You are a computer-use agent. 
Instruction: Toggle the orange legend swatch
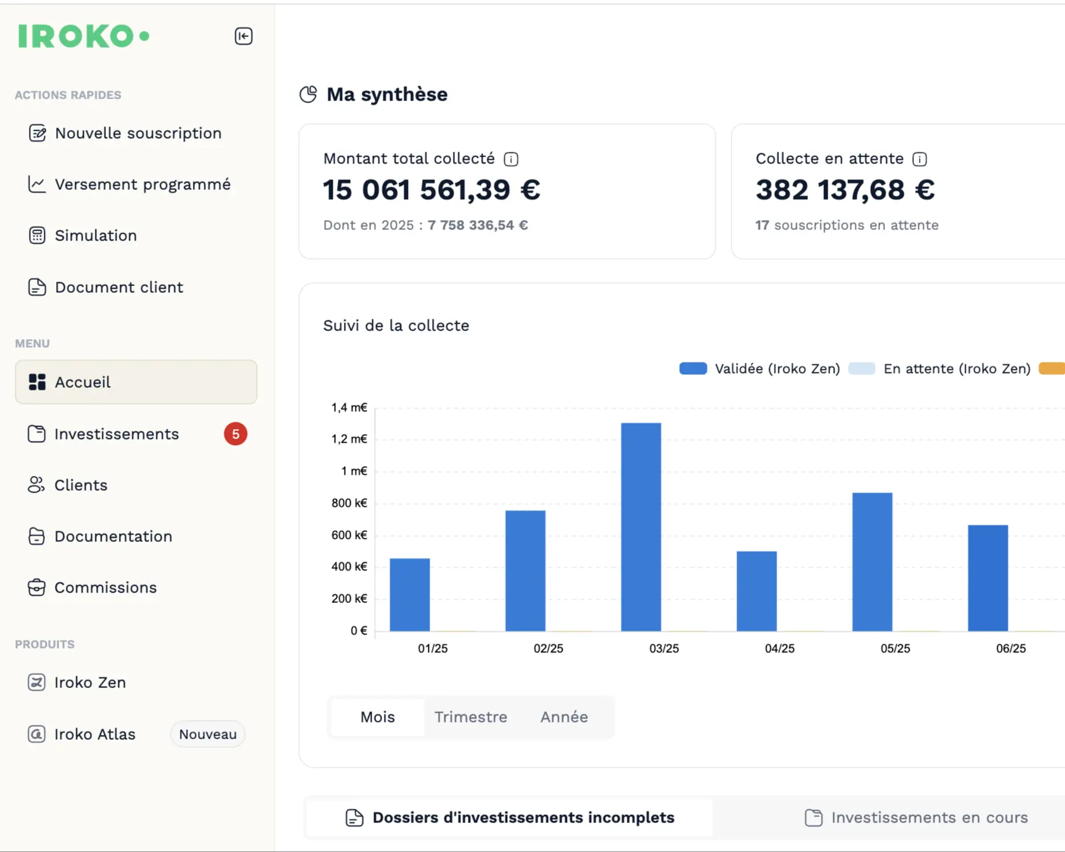coord(1052,369)
